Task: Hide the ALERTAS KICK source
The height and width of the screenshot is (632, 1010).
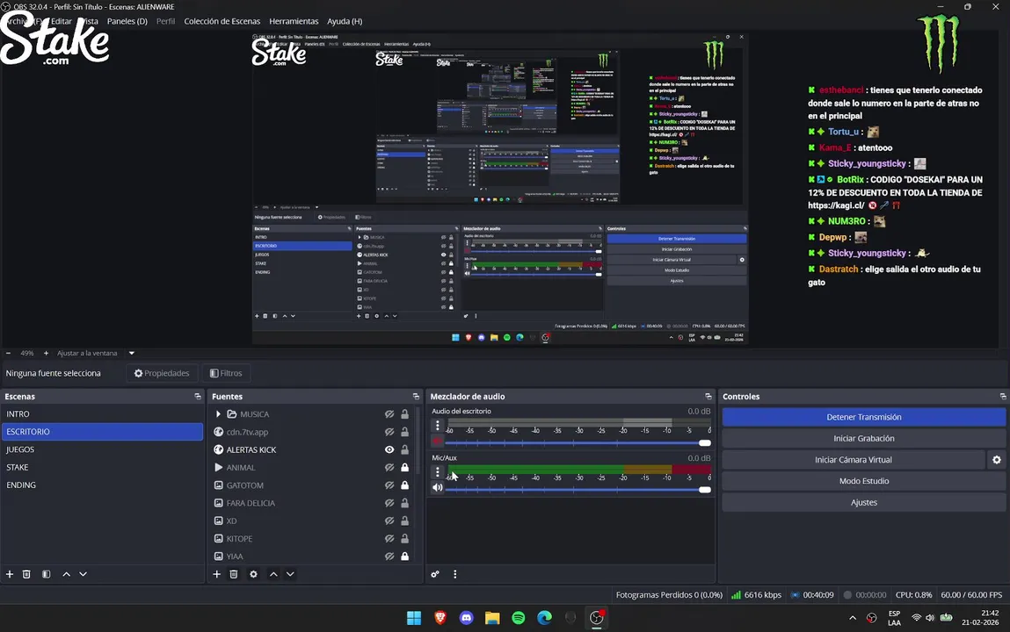Action: [x=389, y=450]
